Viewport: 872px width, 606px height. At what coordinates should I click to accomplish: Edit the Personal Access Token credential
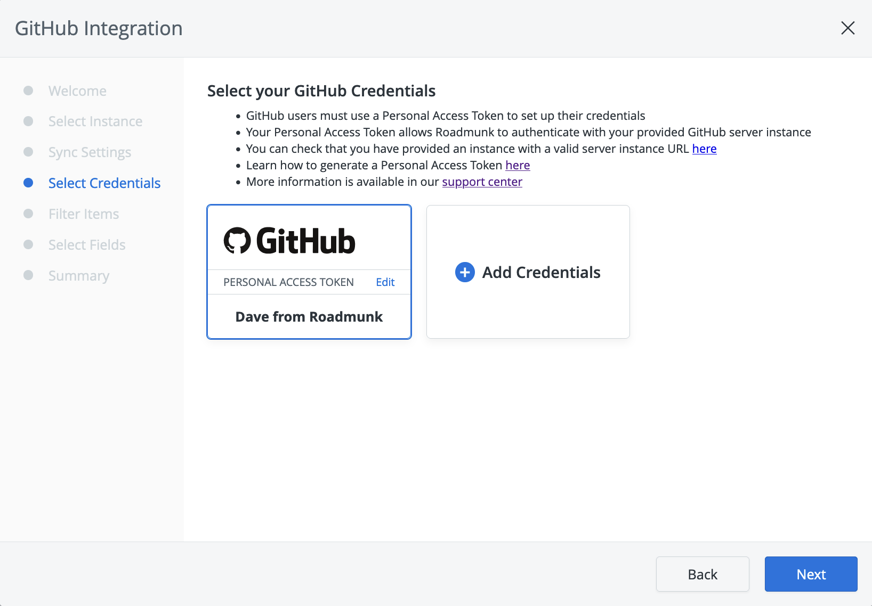coord(385,282)
